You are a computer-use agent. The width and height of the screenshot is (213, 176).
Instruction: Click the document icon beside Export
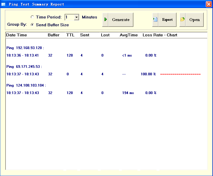(x=155, y=20)
